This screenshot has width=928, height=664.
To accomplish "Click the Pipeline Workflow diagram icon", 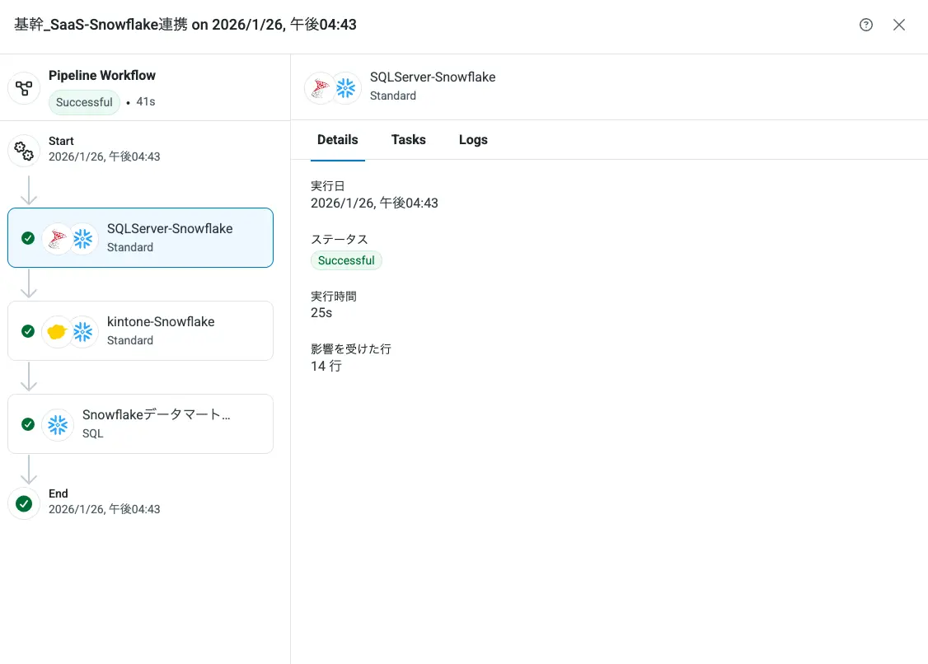I will click(24, 88).
